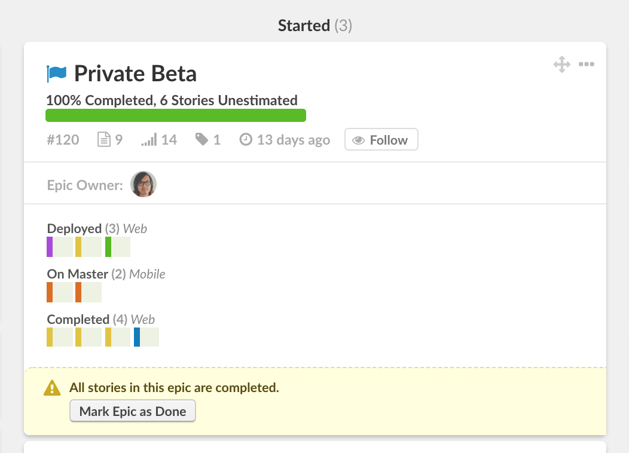This screenshot has height=453, width=629.
Task: Click the Mark Epic as Done button
Action: tap(133, 411)
